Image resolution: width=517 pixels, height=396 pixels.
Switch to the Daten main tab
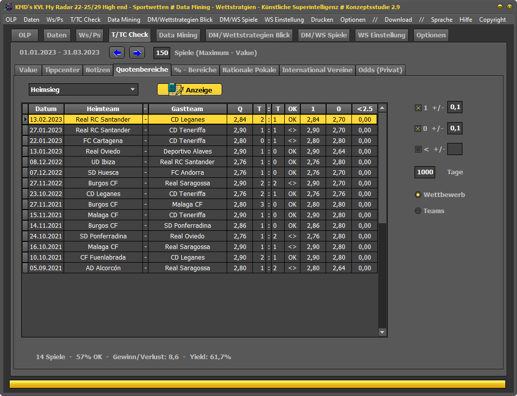pos(57,35)
